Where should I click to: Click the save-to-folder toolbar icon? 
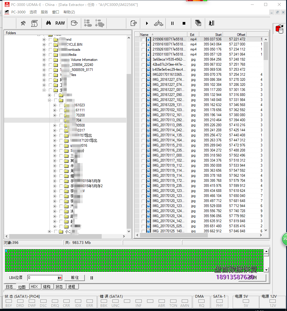point(134,23)
